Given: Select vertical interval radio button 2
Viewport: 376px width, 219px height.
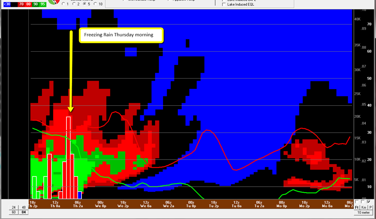Looking at the screenshot, I should coord(74,4).
